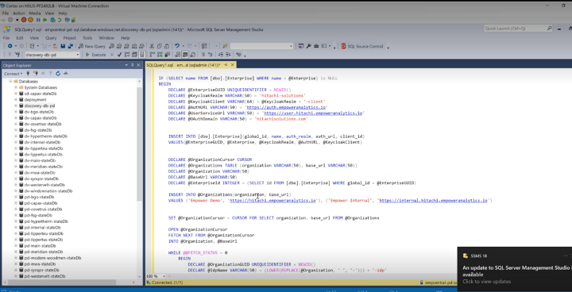Close the Object Explorer panel
572x292 pixels.
pos(138,65)
